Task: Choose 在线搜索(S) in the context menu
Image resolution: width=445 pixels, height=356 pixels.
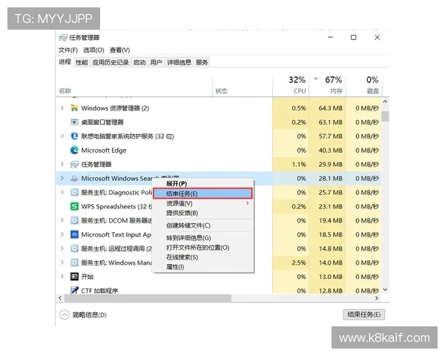Action: (203, 257)
